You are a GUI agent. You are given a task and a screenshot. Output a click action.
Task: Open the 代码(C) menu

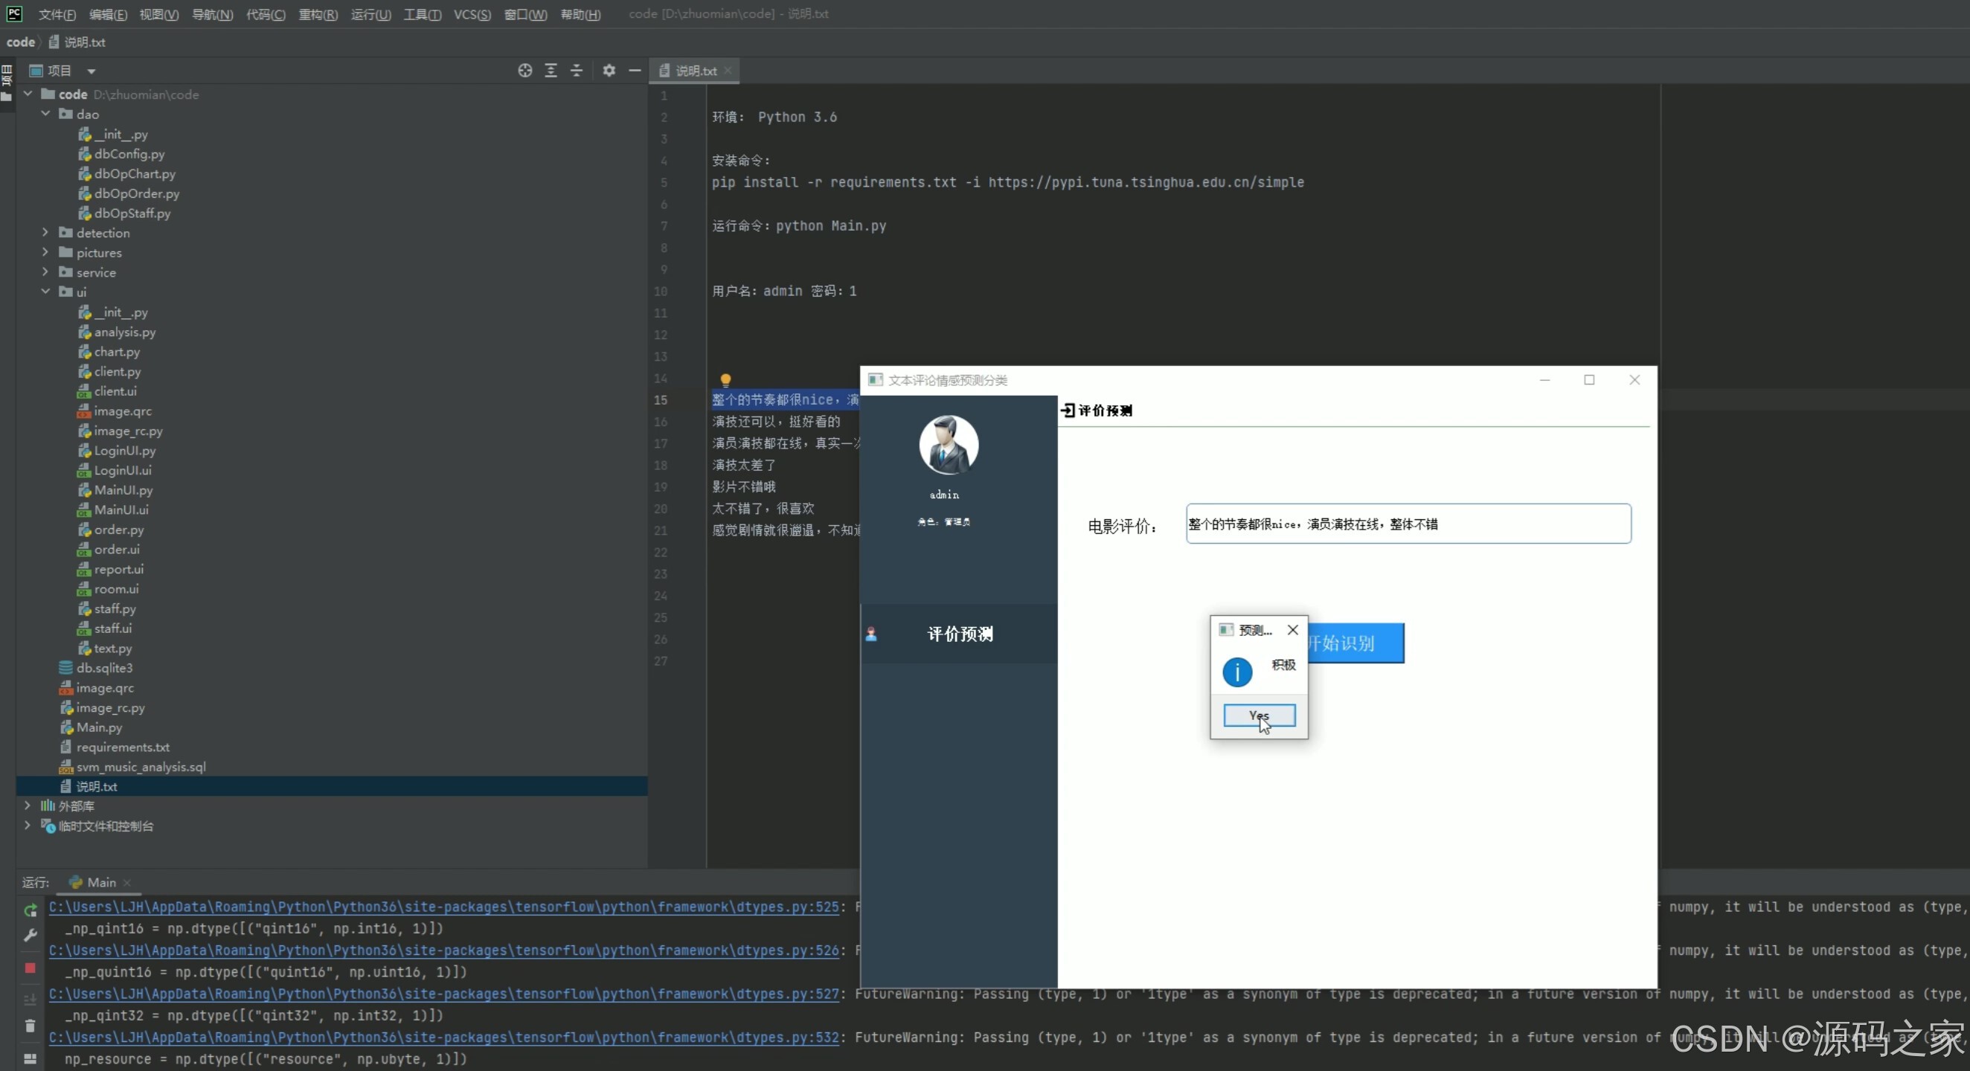266,15
